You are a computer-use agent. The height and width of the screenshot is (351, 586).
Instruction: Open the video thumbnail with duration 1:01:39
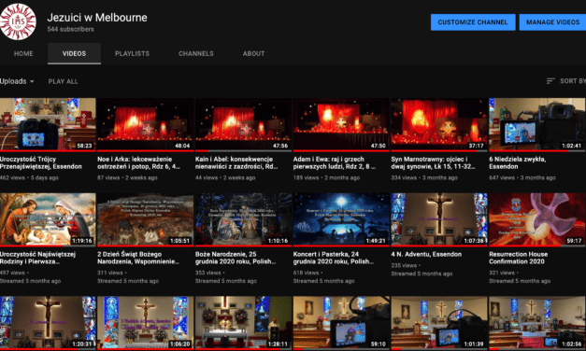tap(439, 323)
